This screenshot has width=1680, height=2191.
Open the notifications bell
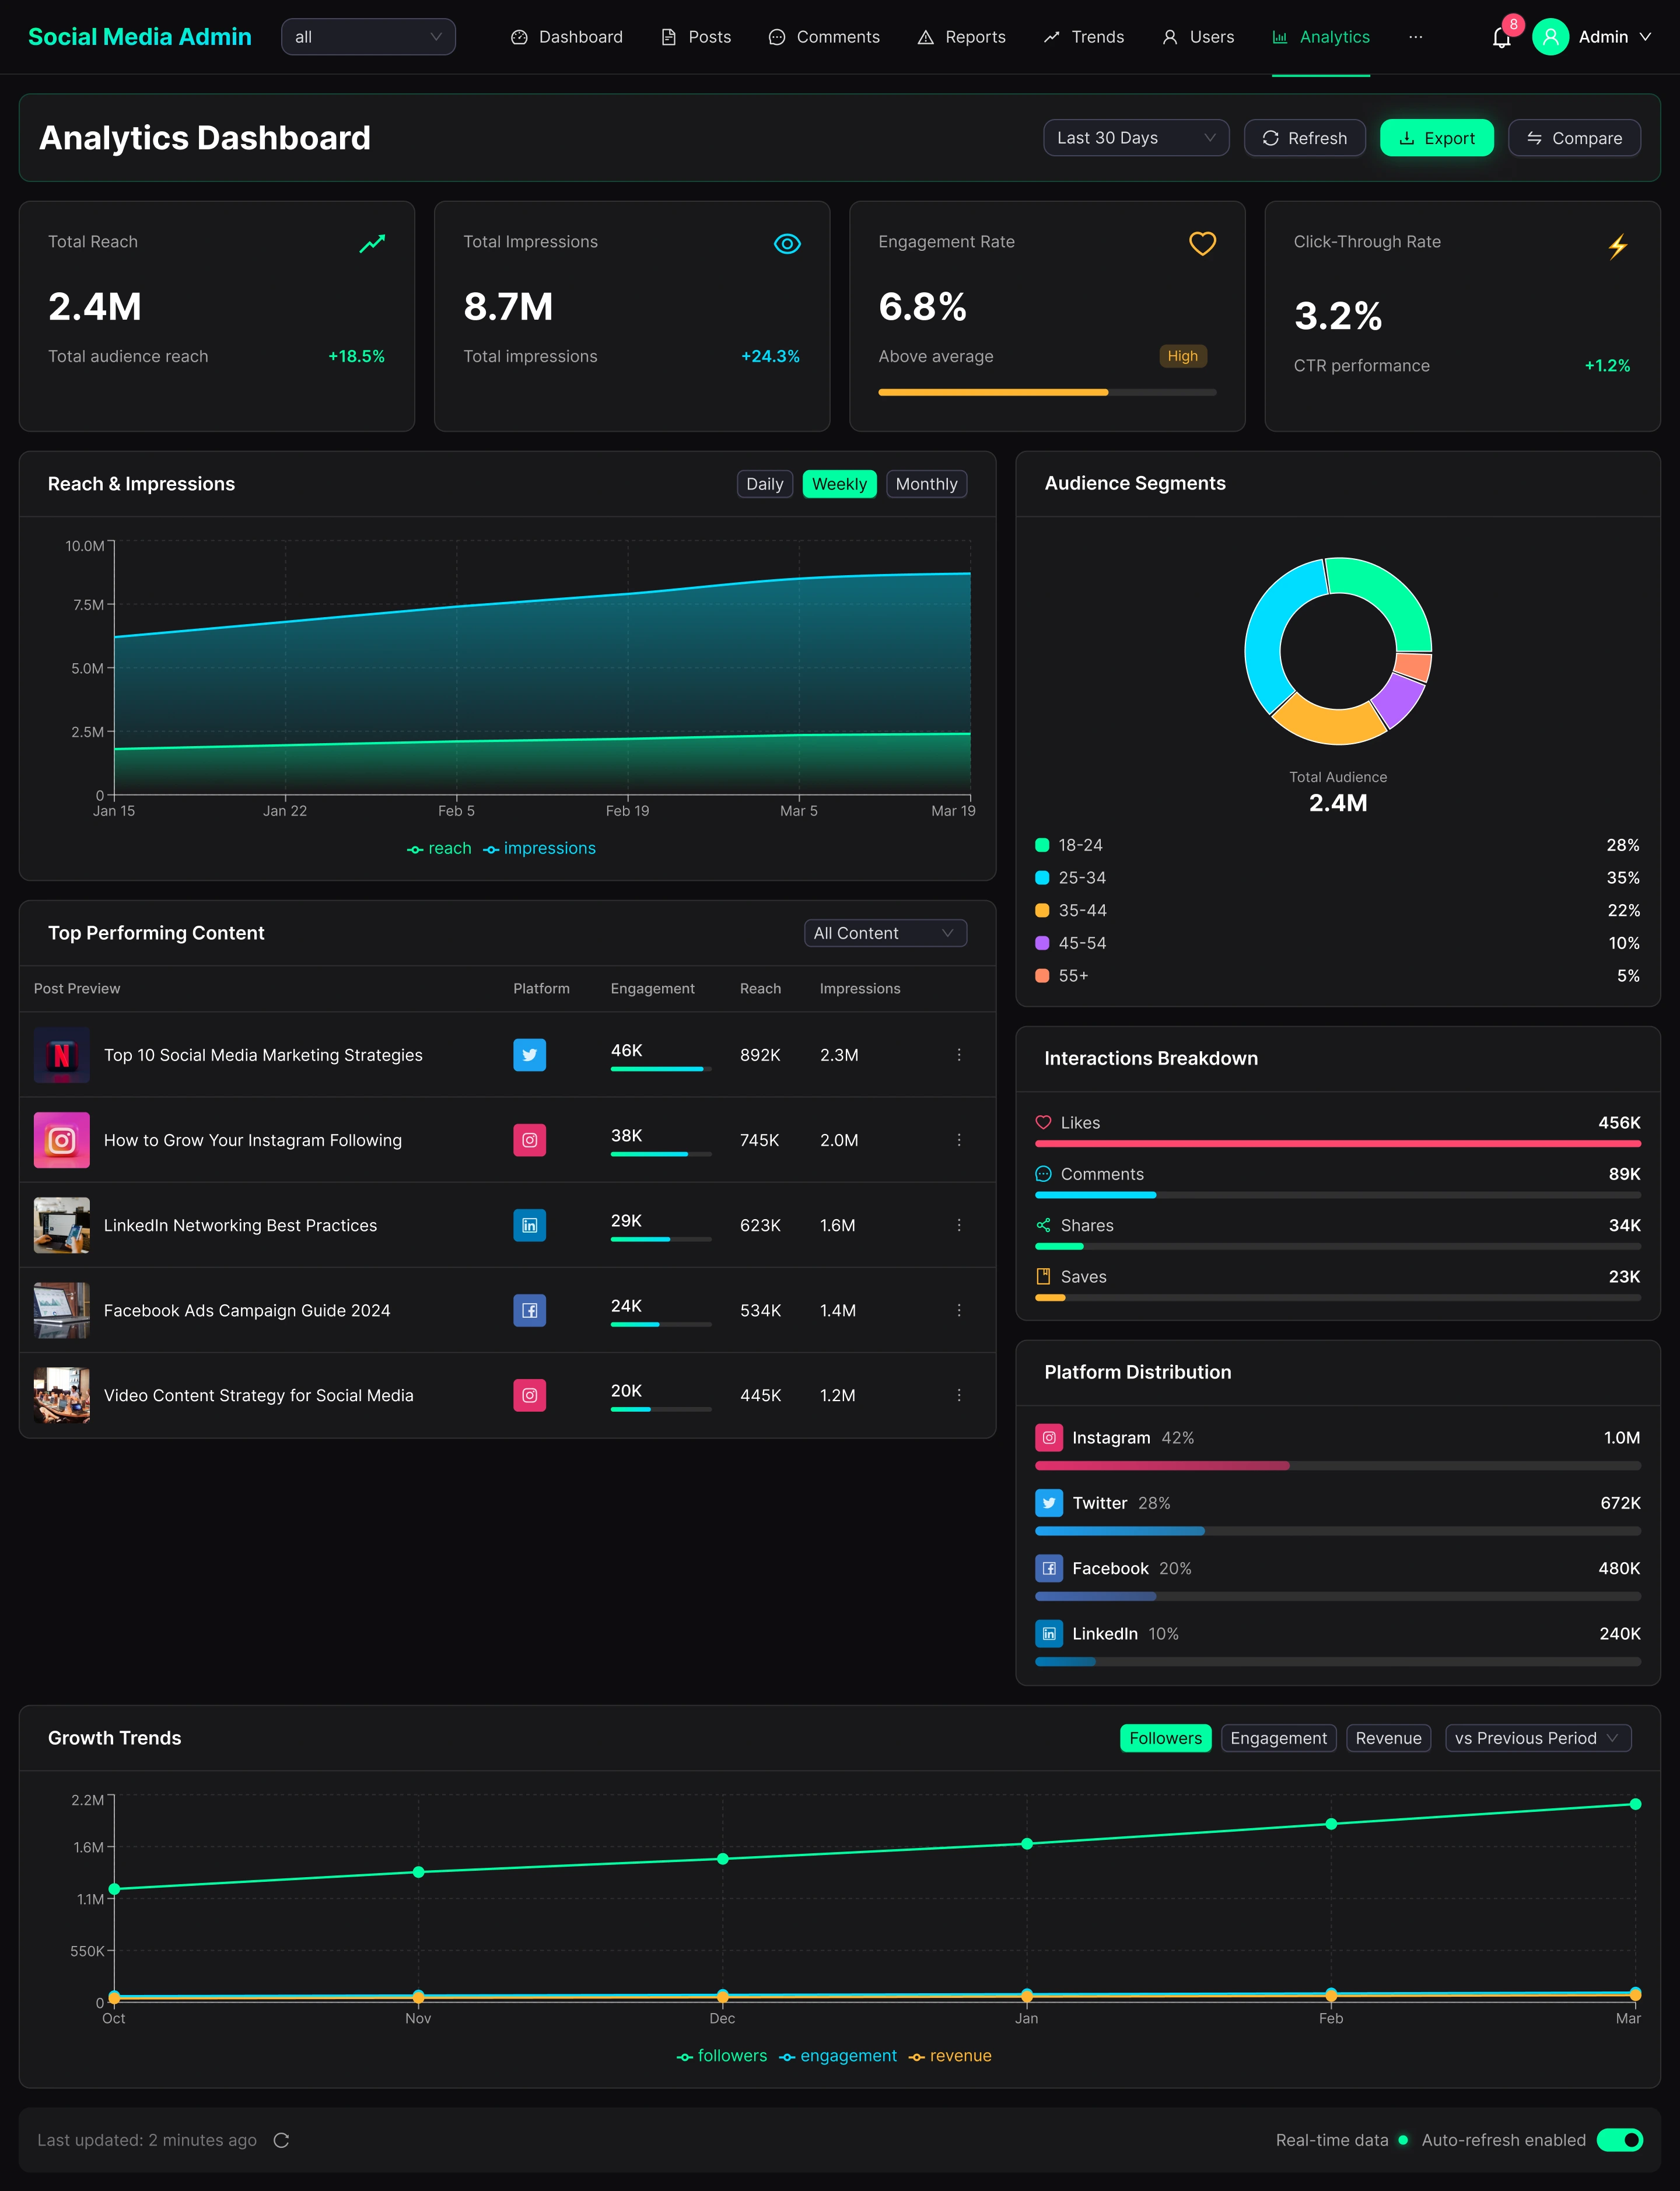click(x=1501, y=38)
